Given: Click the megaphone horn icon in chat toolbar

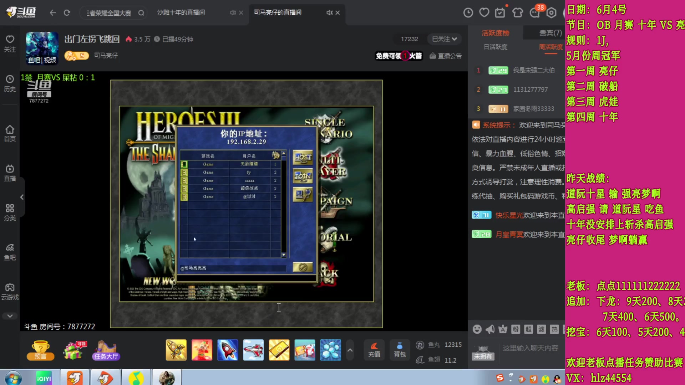Looking at the screenshot, I should pos(490,329).
